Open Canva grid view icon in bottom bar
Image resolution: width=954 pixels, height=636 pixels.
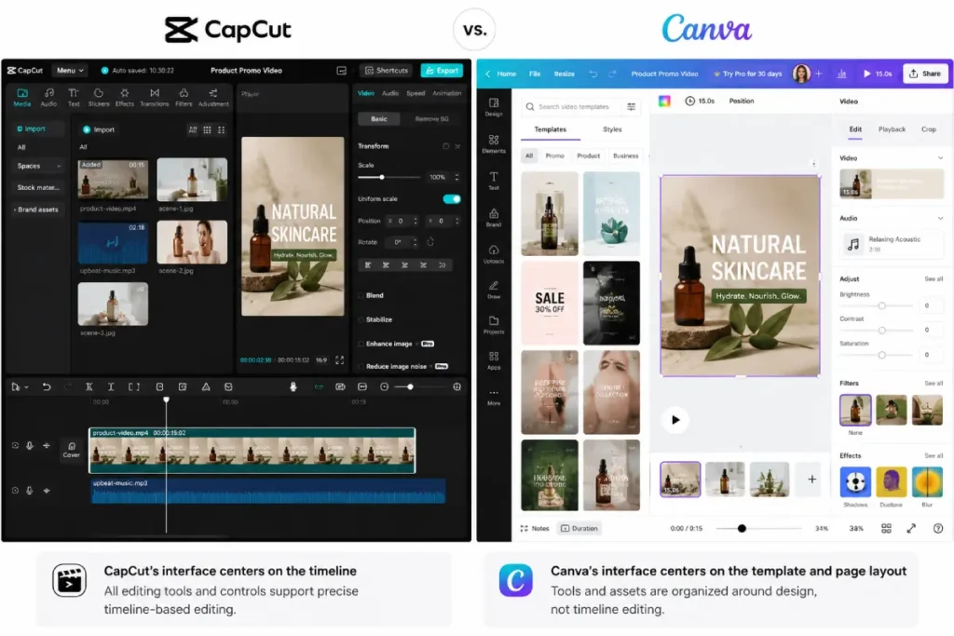[x=886, y=528]
